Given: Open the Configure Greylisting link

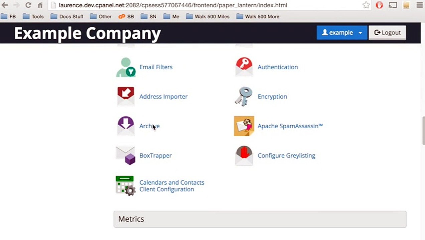Looking at the screenshot, I should point(286,155).
